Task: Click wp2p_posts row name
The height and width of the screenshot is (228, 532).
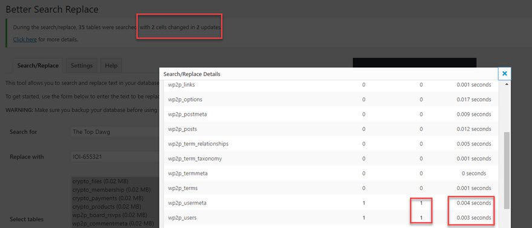Action: [x=182, y=129]
